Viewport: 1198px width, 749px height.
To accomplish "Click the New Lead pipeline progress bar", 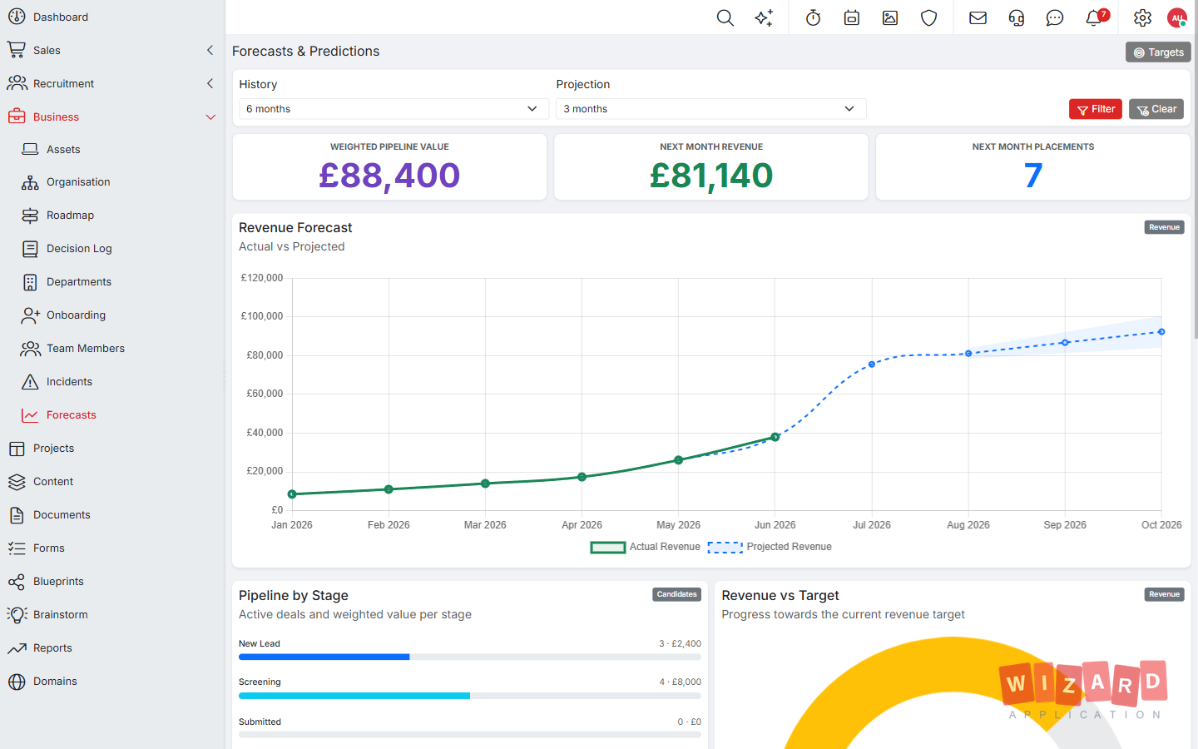I will tap(470, 657).
